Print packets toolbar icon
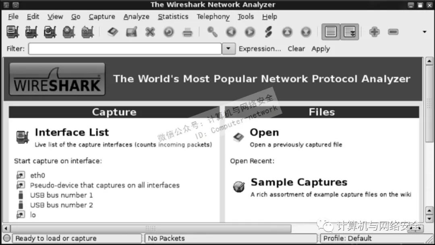435x245 pixels. [188, 32]
